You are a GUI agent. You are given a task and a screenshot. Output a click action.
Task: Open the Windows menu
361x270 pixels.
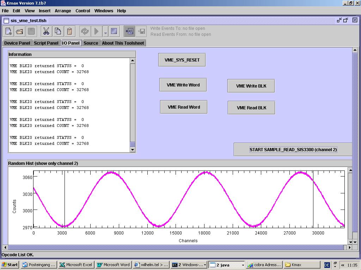tap(104, 11)
